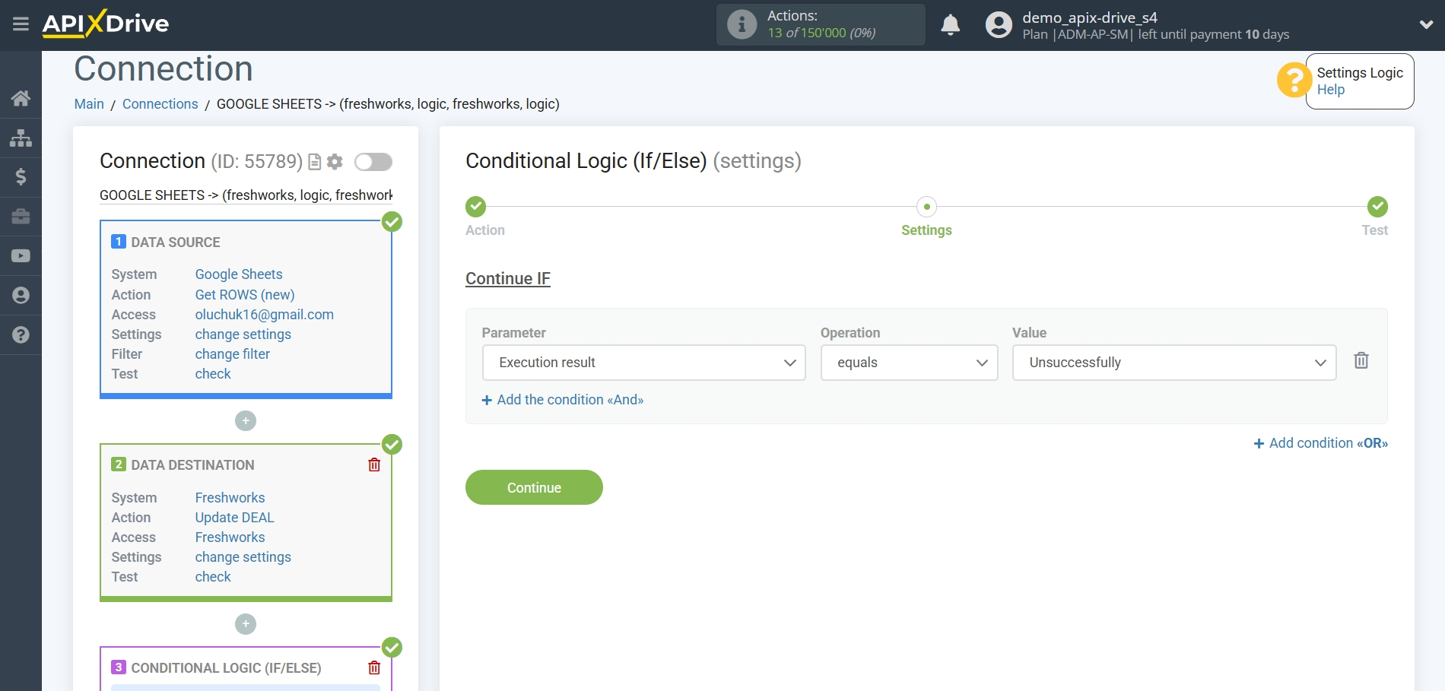Open notifications bell
The width and height of the screenshot is (1445, 691).
950,25
